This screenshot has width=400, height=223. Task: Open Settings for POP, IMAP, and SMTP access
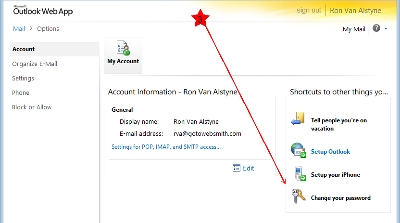[x=166, y=147]
